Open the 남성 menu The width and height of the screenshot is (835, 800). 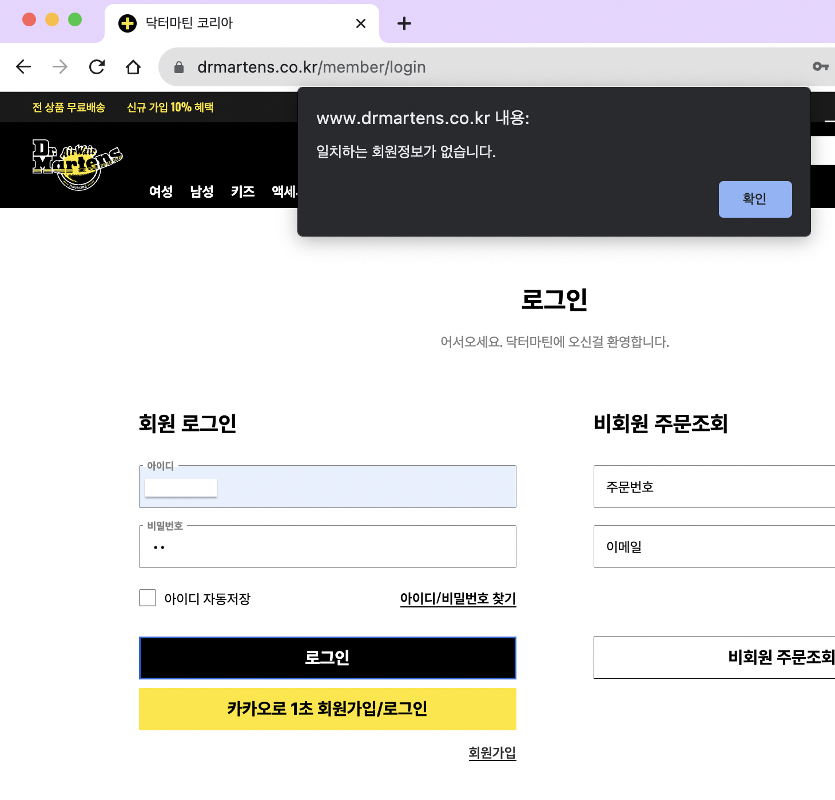click(202, 191)
